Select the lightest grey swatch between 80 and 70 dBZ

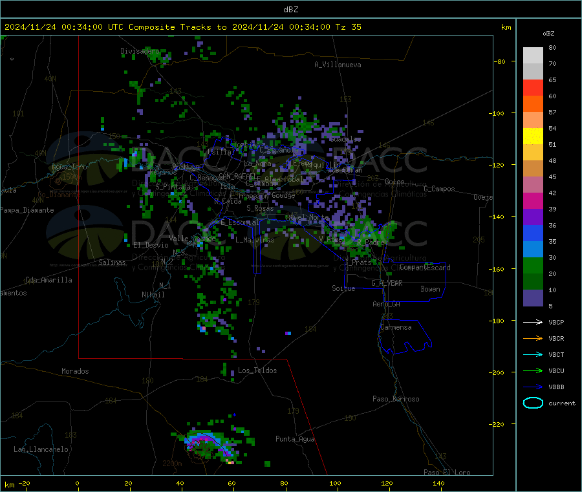pos(533,56)
